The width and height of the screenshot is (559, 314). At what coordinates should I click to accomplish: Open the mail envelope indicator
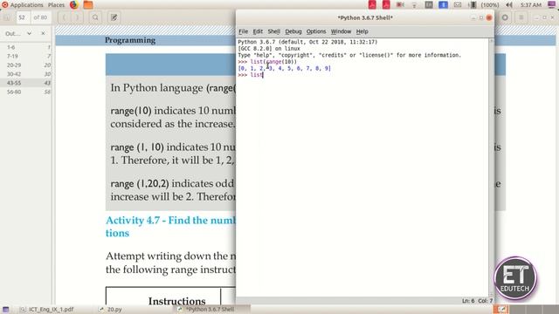[458, 5]
